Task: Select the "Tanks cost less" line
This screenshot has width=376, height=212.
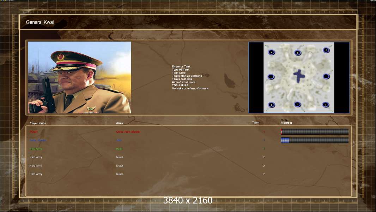Action: click(x=182, y=79)
